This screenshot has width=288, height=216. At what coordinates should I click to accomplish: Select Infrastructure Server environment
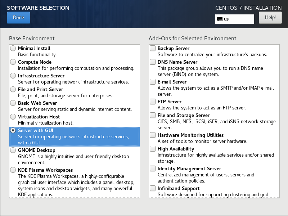click(13, 76)
